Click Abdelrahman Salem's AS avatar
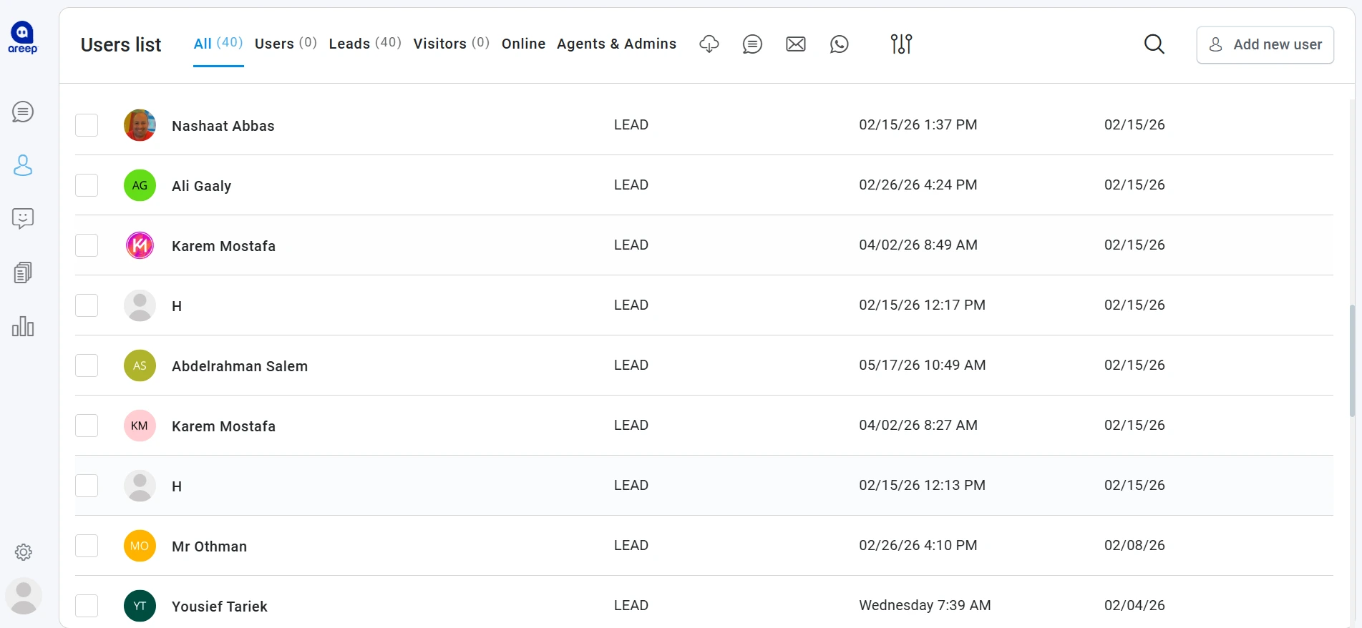The image size is (1362, 628). [x=140, y=365]
